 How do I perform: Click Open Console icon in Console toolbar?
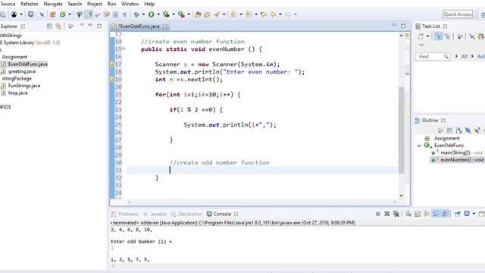click(x=482, y=214)
